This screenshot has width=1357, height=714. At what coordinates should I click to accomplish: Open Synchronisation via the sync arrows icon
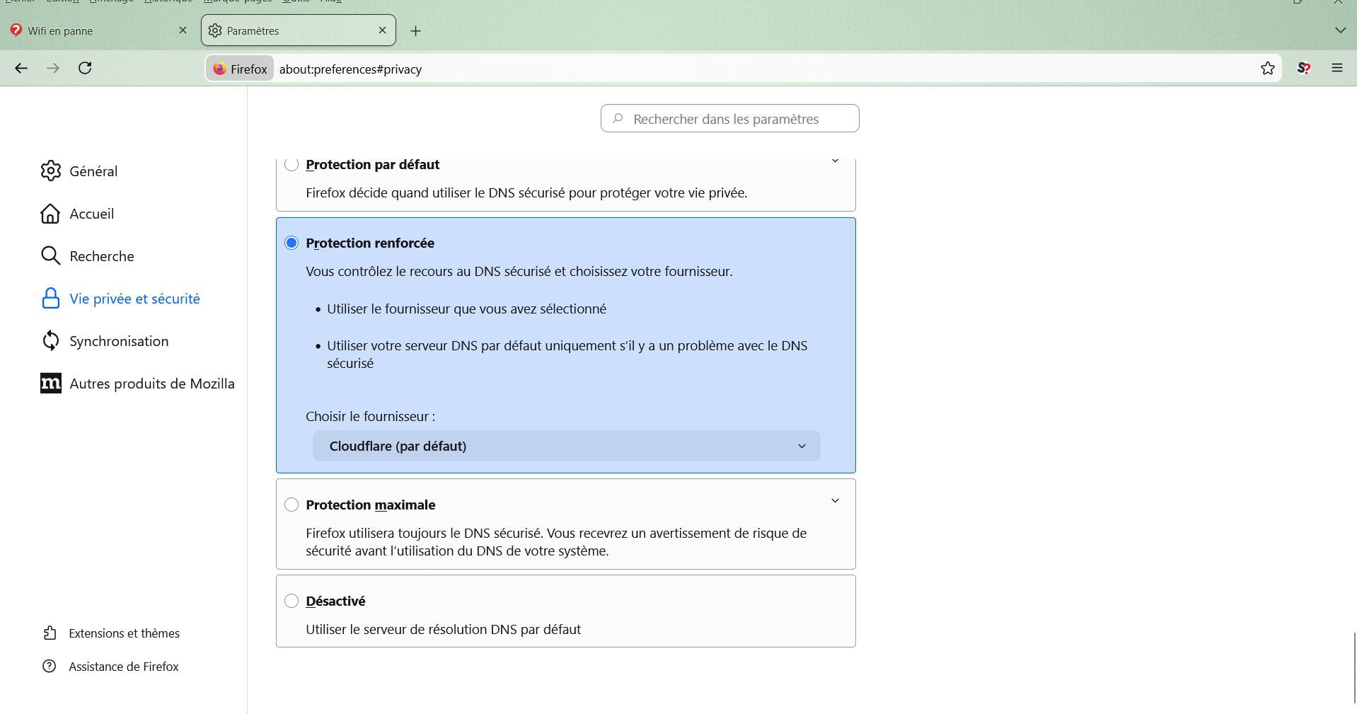tap(50, 341)
